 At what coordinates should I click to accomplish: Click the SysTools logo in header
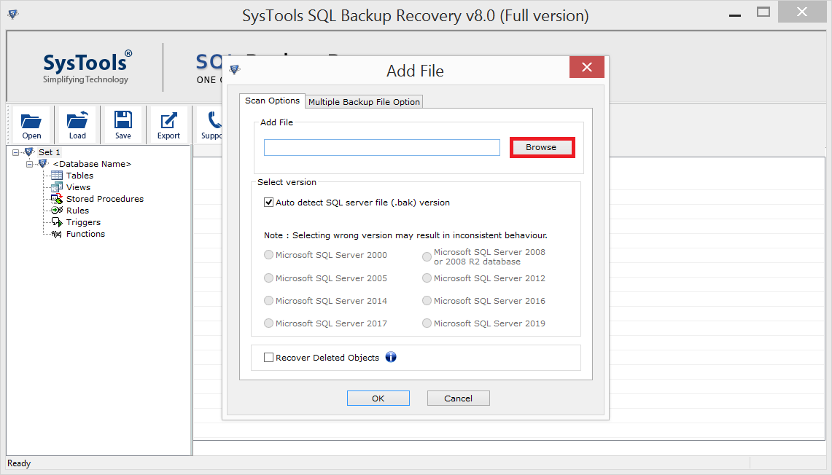tap(87, 67)
